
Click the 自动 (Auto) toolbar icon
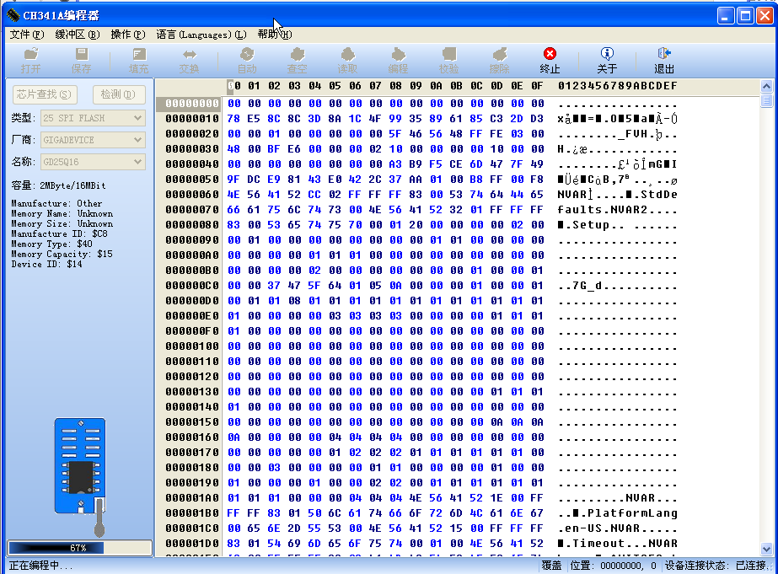tap(247, 60)
